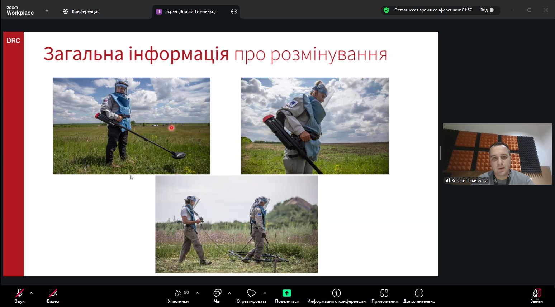Open Дополнительно more options menu
Viewport: 555px width, 307px height.
tap(419, 293)
